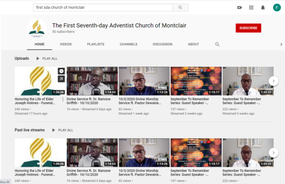Play all icon beside Uploads heading
The image size is (285, 184).
(38, 59)
